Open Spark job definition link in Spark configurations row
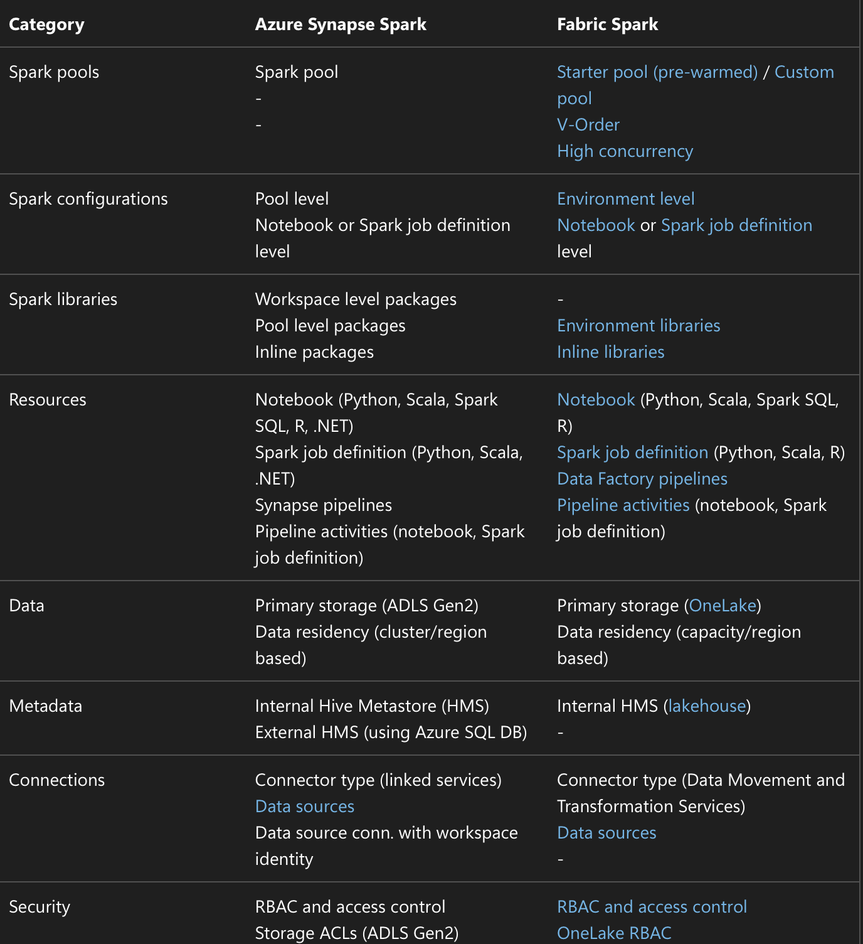863x944 pixels. pos(736,225)
